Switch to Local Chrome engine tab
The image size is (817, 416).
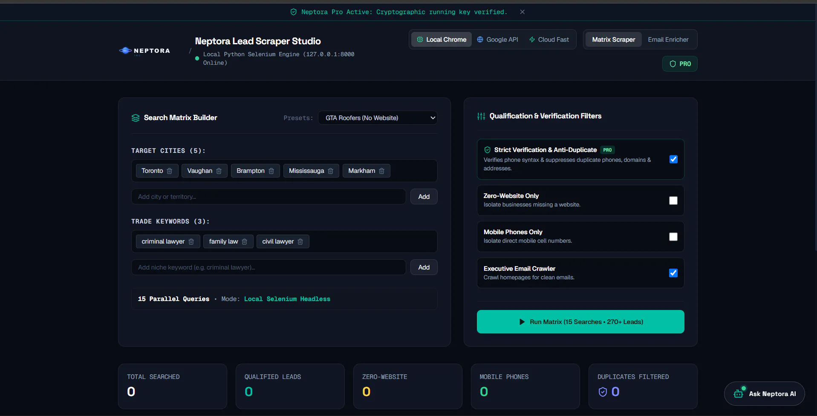442,40
